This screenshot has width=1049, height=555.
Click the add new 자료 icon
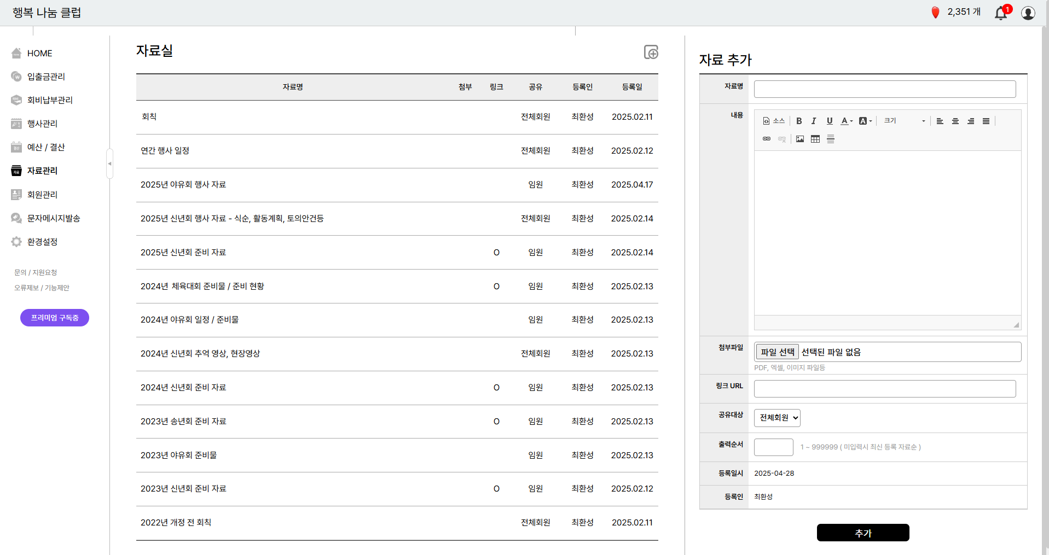pos(651,52)
